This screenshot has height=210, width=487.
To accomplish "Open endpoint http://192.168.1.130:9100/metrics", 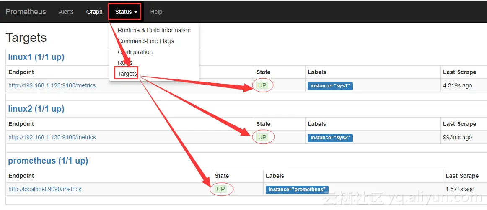I will pyautogui.click(x=52, y=137).
